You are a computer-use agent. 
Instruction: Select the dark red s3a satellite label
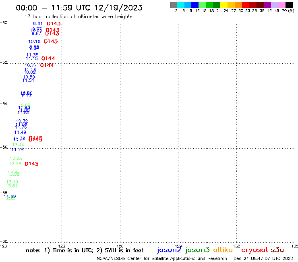coord(277,250)
